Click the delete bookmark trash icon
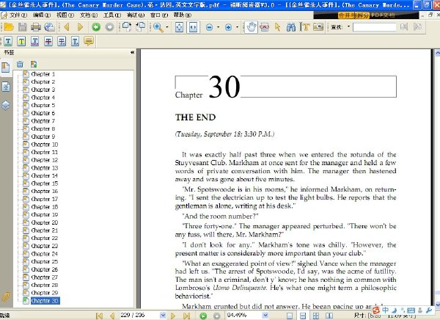 tap(20, 65)
